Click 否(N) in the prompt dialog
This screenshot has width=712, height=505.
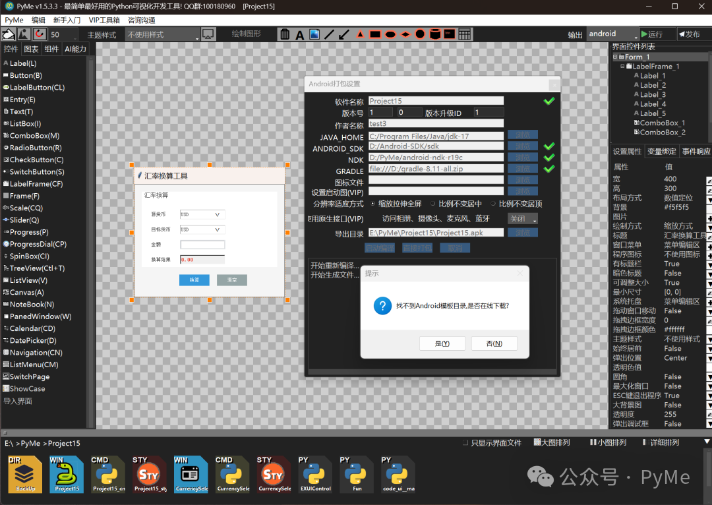click(x=494, y=343)
